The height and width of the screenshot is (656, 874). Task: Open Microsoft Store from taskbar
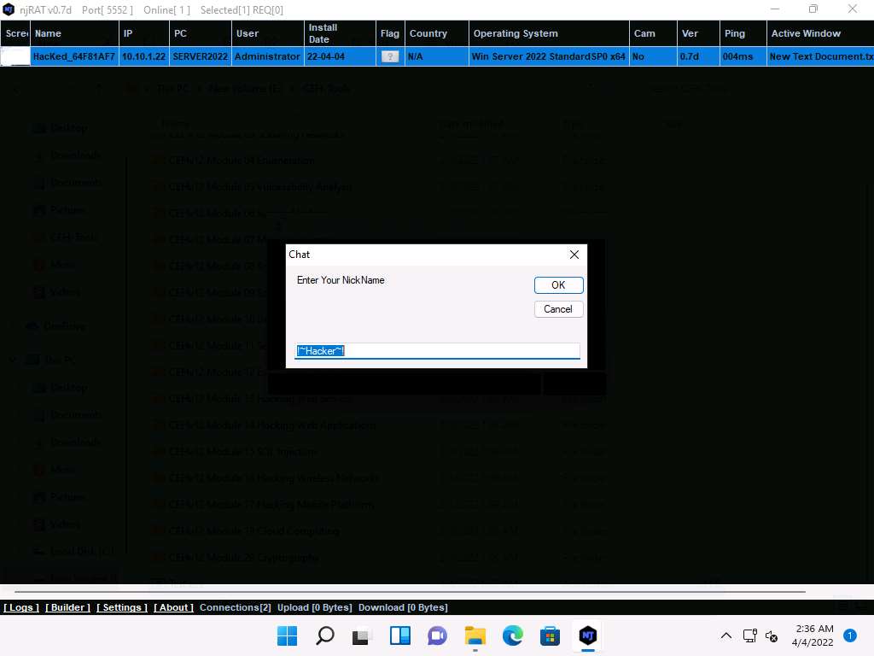(x=550, y=635)
